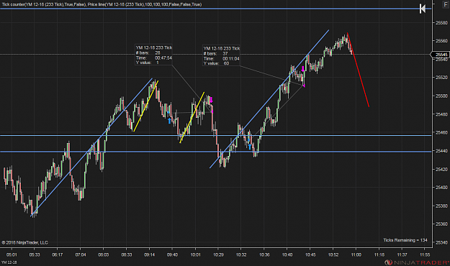This screenshot has height=266, width=450.
Task: Click the 11:55 time axis label
Action: point(425,254)
